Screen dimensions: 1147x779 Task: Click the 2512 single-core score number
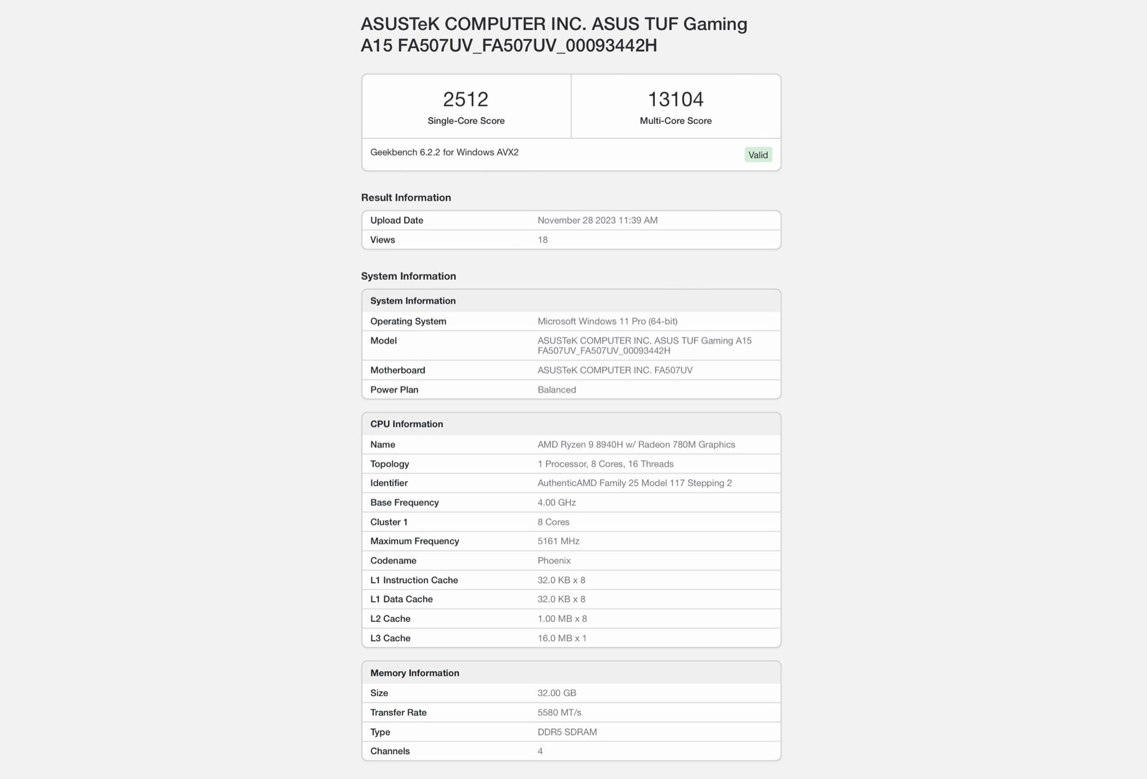(x=465, y=99)
